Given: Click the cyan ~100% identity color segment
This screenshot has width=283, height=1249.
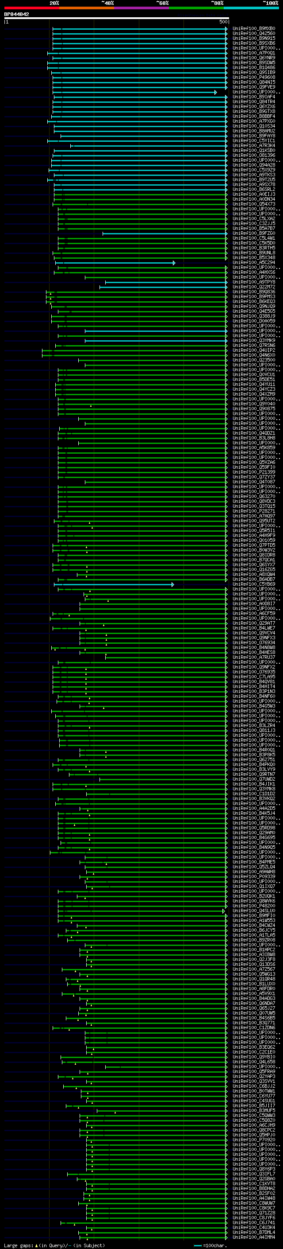Looking at the screenshot, I should coord(251,8).
